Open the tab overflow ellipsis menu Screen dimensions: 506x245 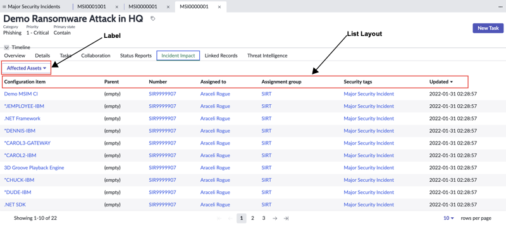tap(500, 6)
